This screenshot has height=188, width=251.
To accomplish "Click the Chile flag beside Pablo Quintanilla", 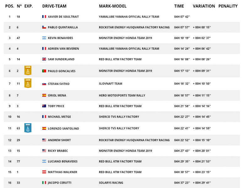I will 44,27.
